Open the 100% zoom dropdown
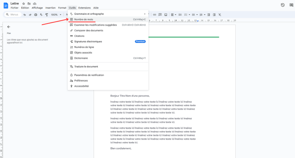This screenshot has height=158, width=295. pyautogui.click(x=56, y=15)
